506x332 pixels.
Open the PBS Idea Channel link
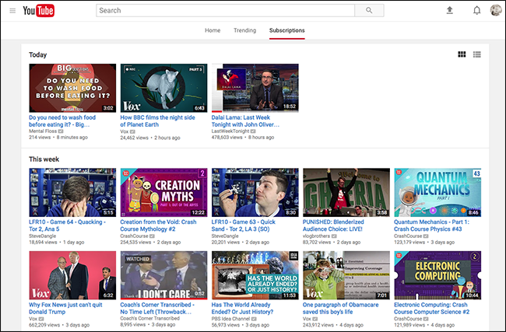230,319
